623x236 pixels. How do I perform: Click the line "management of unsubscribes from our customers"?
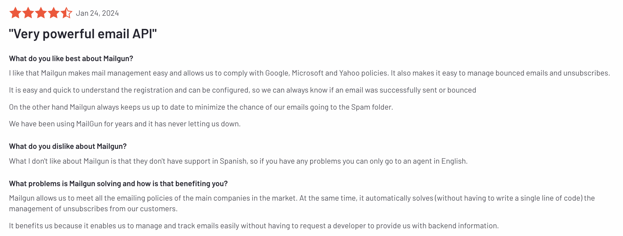(93, 209)
